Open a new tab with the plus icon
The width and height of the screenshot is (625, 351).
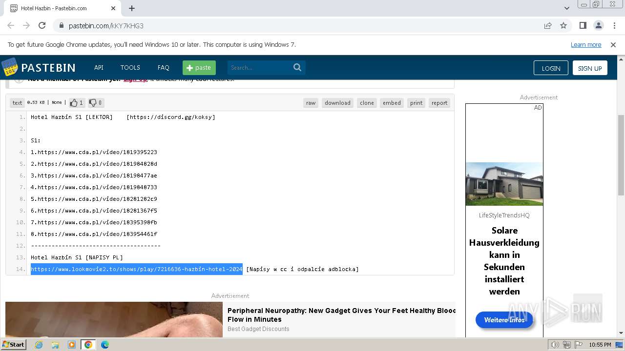click(132, 8)
